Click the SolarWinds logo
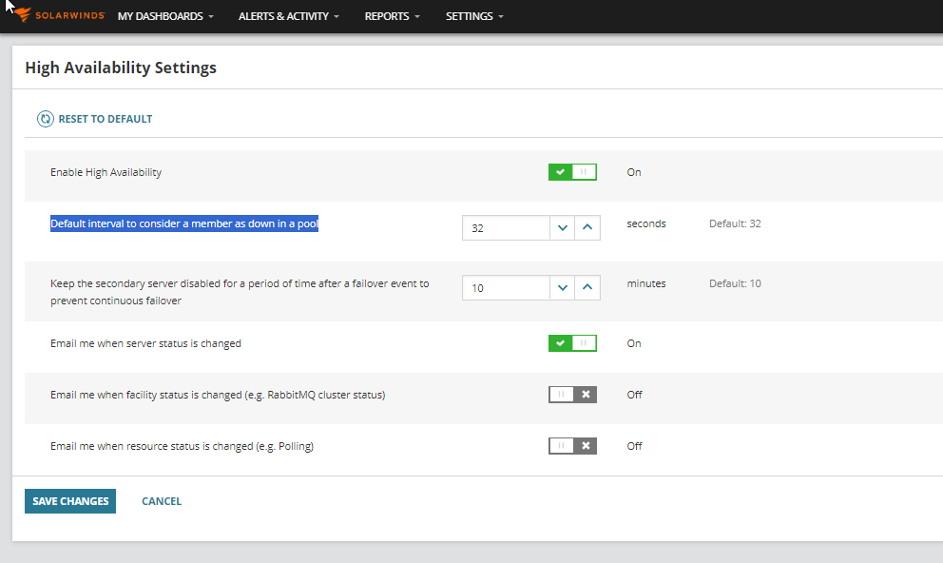Viewport: 943px width, 563px height. pyautogui.click(x=57, y=16)
